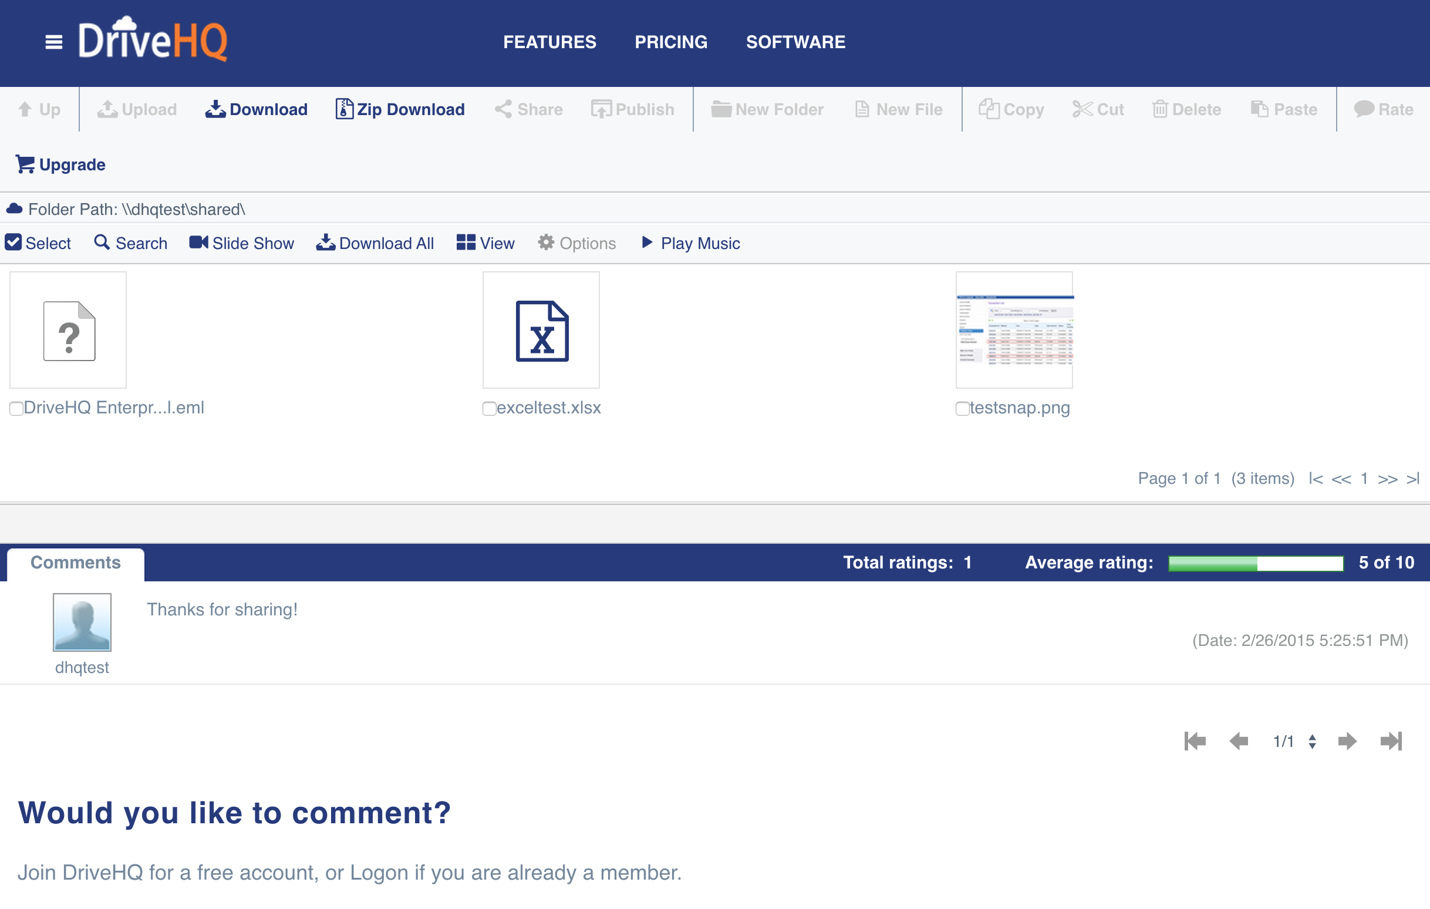1430x909 pixels.
Task: Go to next file page (>>)
Action: [1387, 479]
